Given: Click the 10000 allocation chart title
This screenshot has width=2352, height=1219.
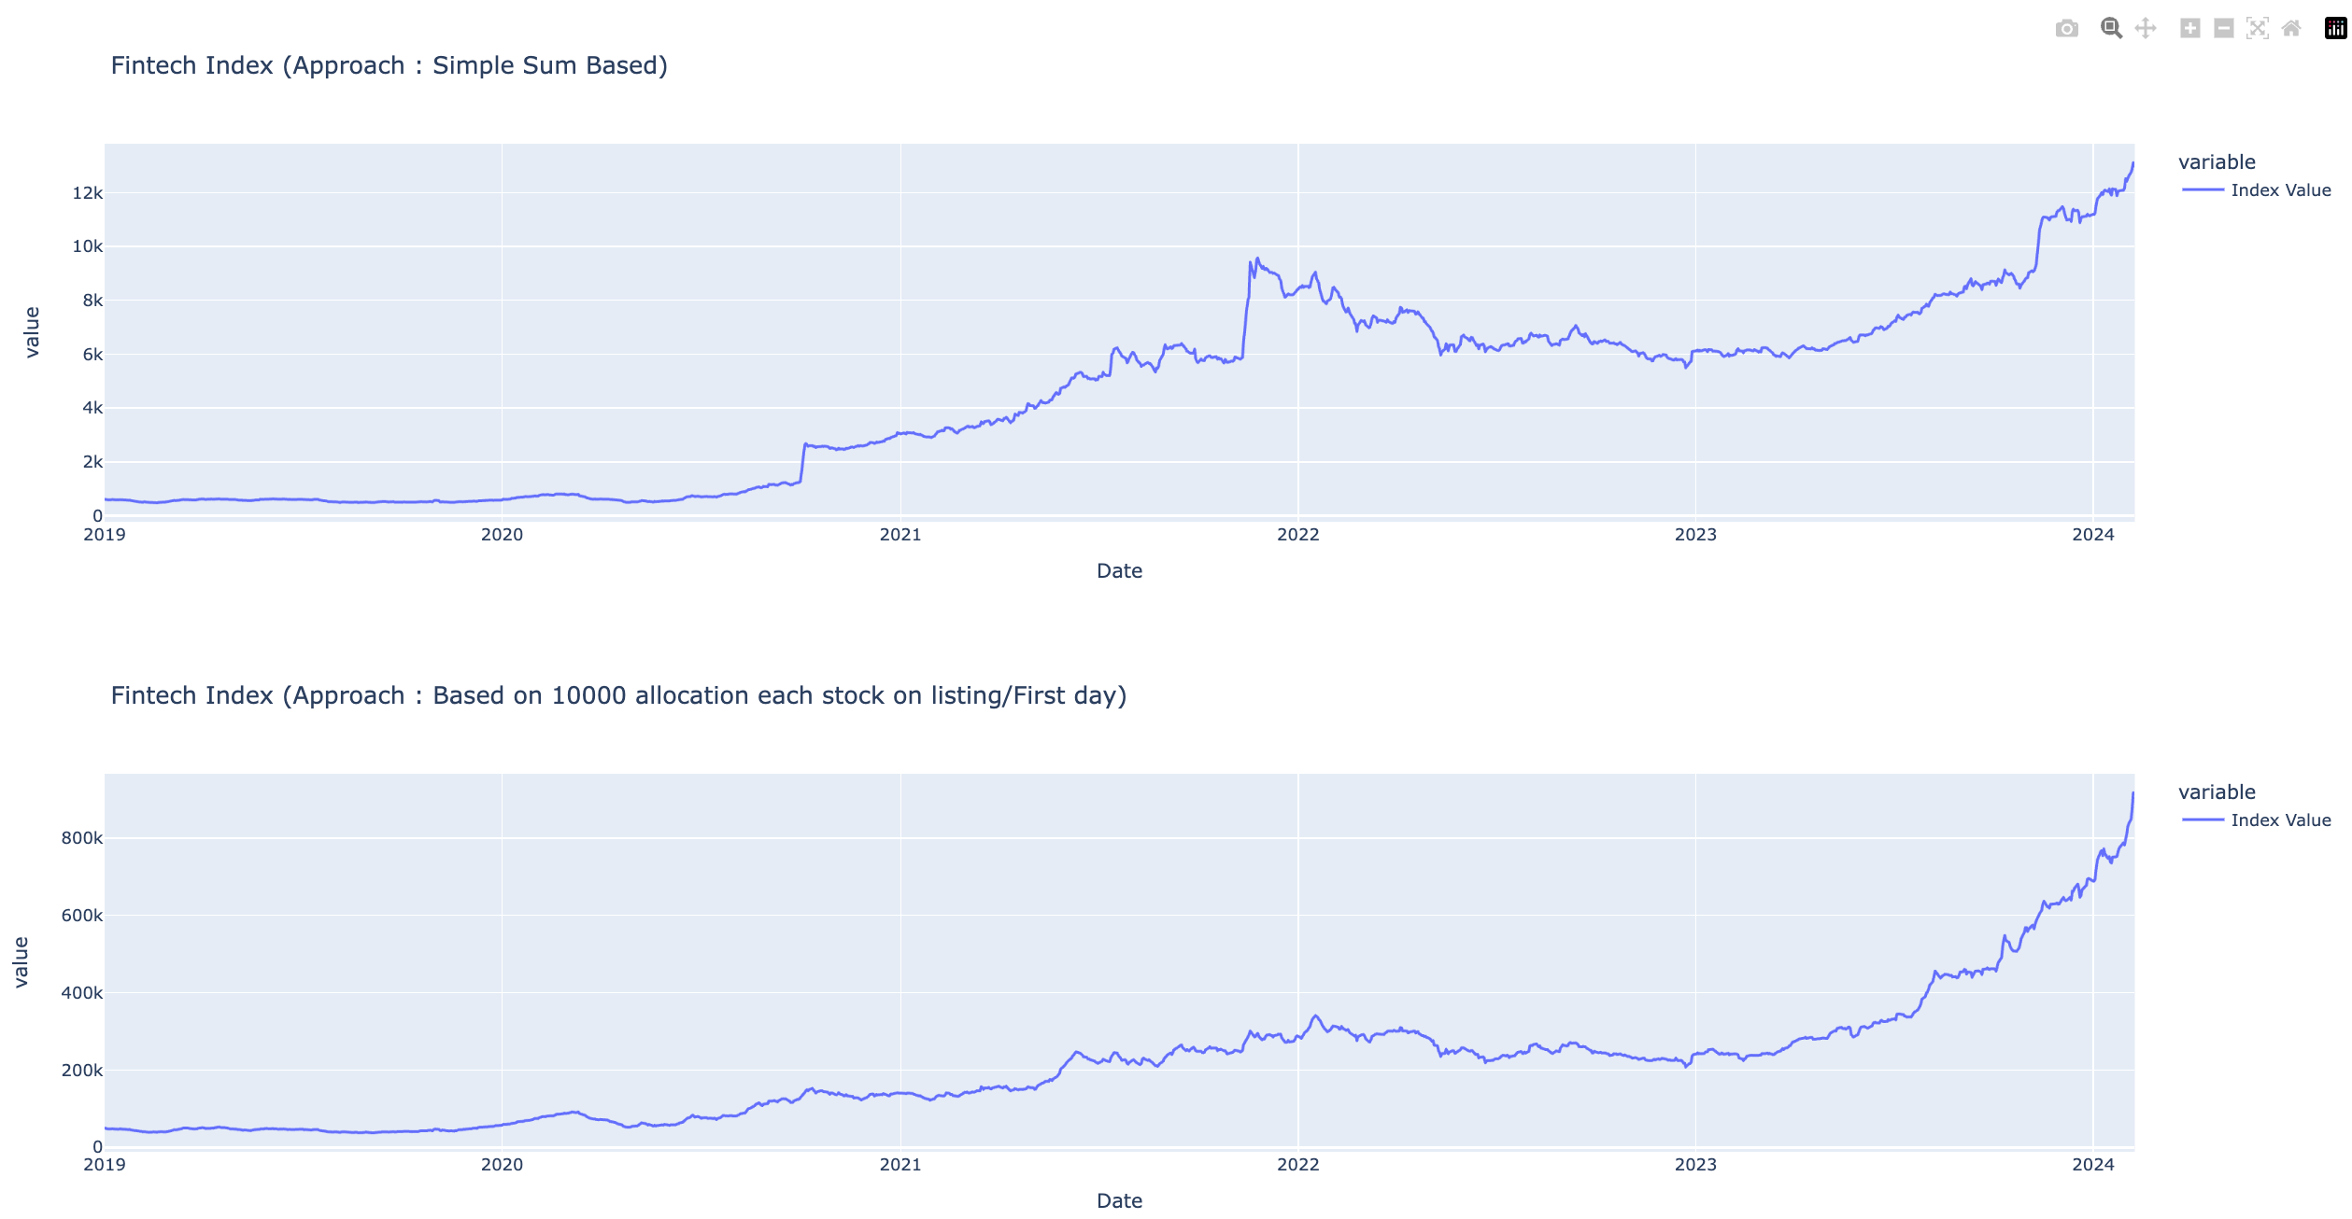Looking at the screenshot, I should 618,696.
